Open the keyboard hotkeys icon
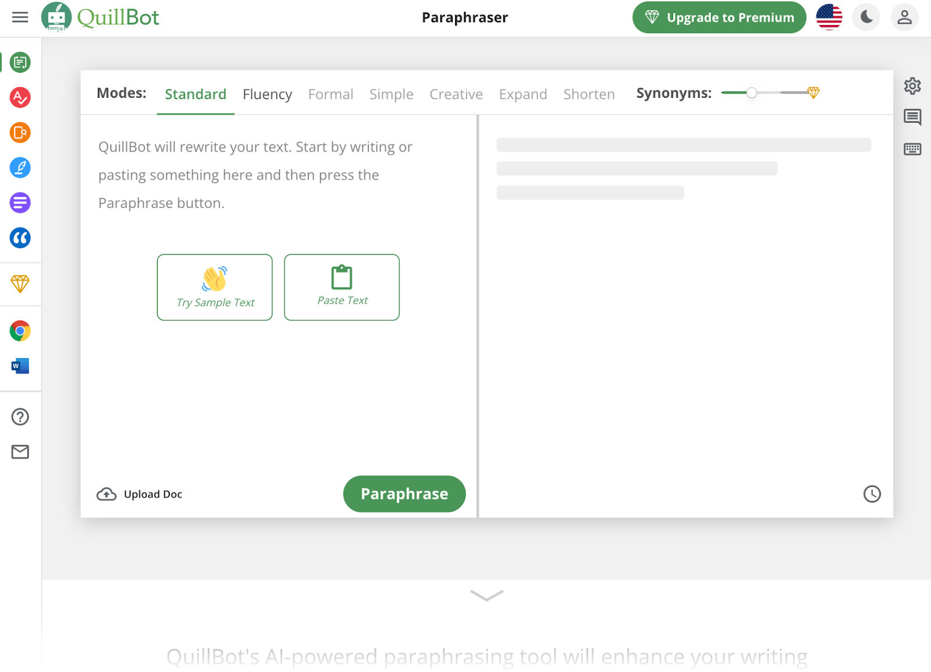This screenshot has height=672, width=931. (912, 149)
